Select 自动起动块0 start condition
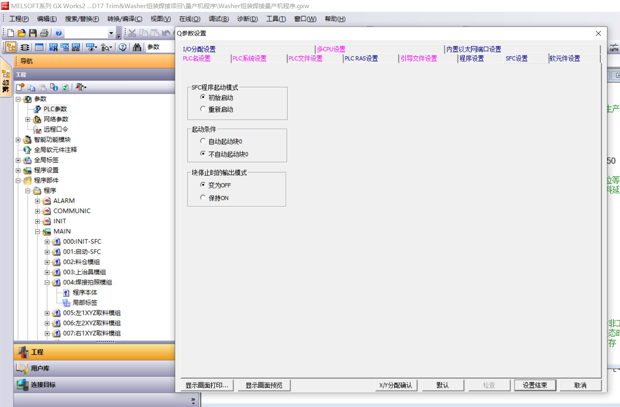Screen dimensions: 620x407 tap(203, 141)
